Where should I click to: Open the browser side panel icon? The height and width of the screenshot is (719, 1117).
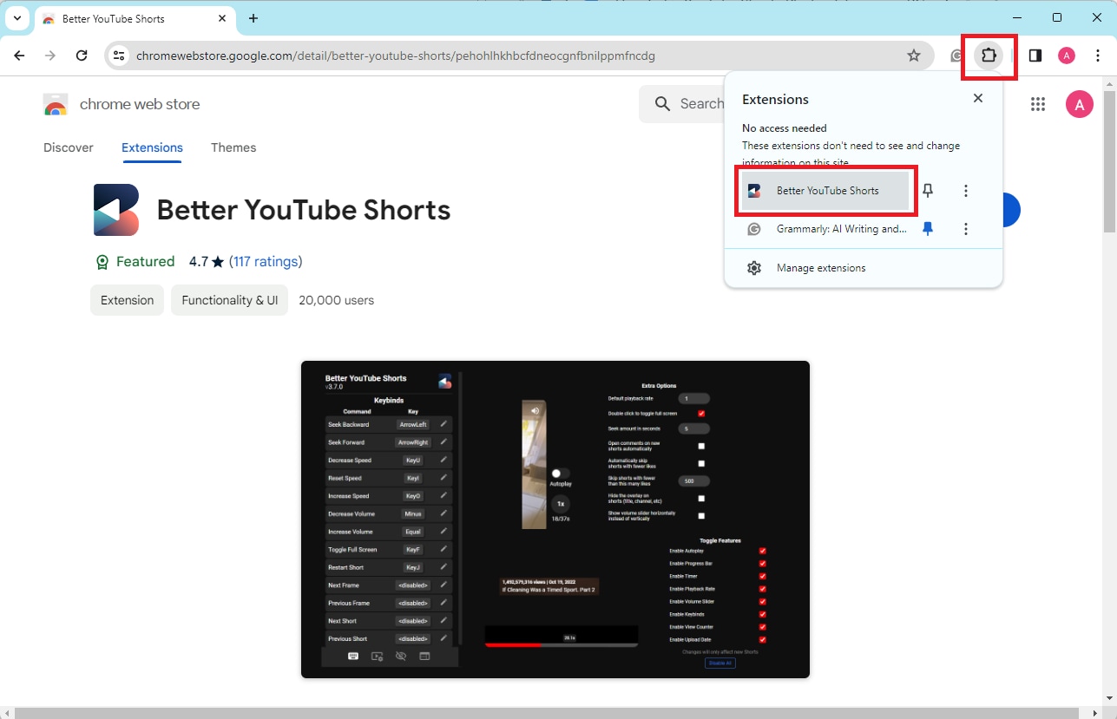(1035, 56)
